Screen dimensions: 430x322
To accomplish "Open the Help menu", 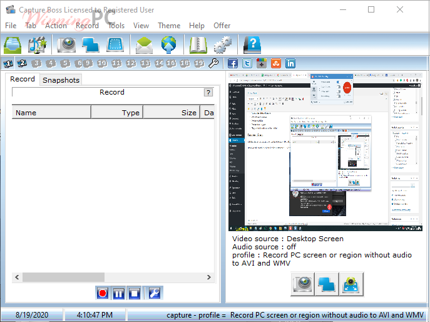I will 197,26.
